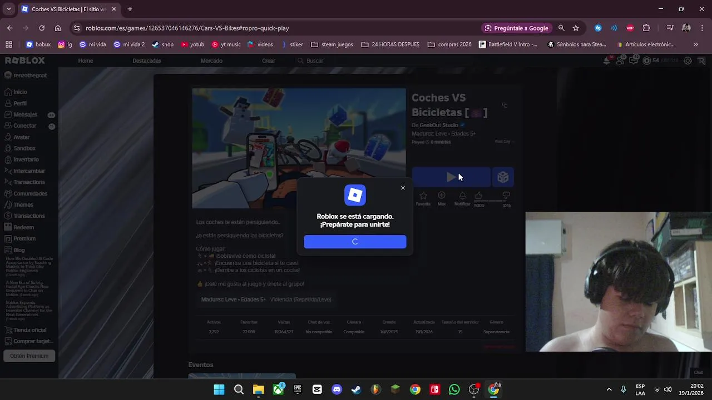The height and width of the screenshot is (400, 712).
Task: Open Roblox settings gear icon
Action: coord(688,61)
